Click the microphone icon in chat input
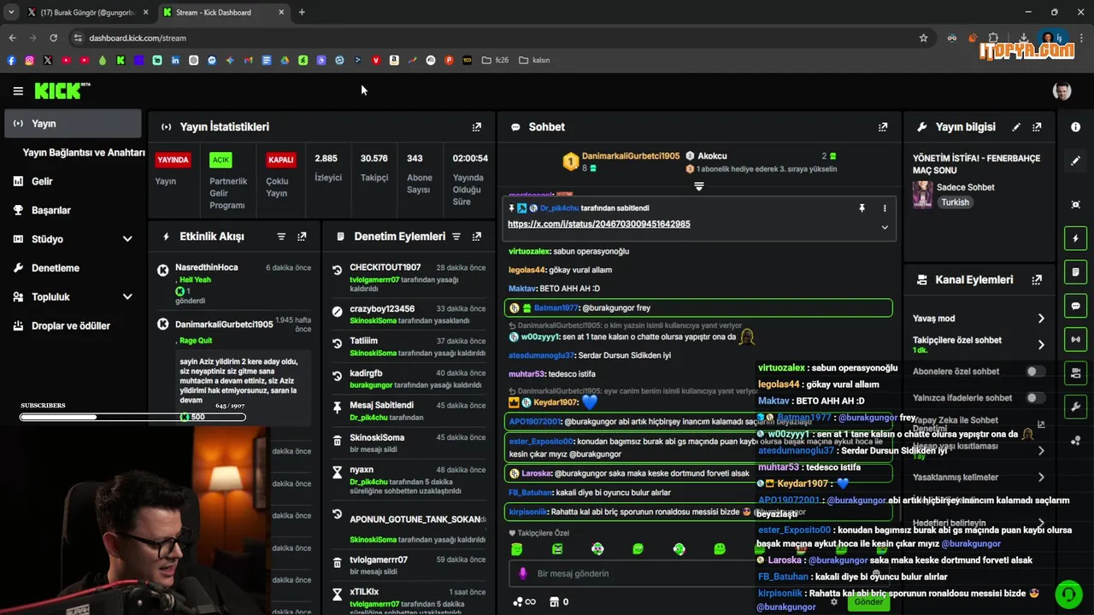Viewport: 1094px width, 615px height. (x=523, y=573)
